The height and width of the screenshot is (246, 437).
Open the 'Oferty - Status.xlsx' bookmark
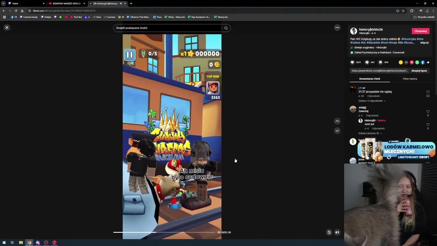pos(174,17)
